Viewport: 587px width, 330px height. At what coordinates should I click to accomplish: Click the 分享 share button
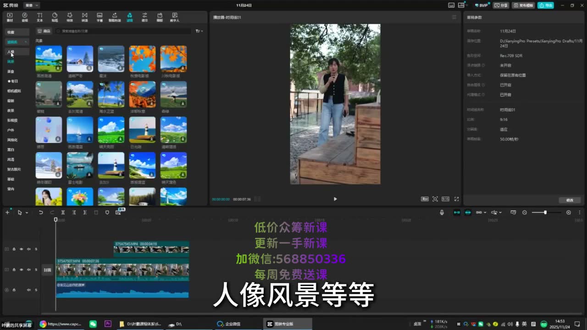[501, 5]
